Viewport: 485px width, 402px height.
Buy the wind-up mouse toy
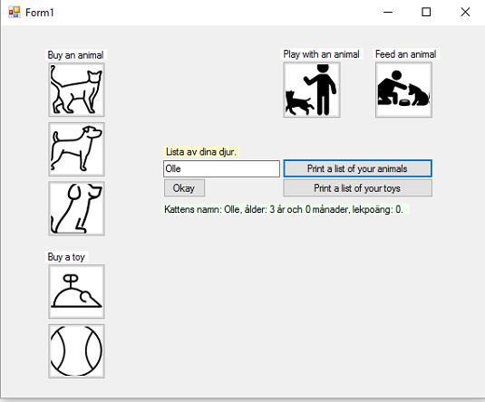pos(76,292)
